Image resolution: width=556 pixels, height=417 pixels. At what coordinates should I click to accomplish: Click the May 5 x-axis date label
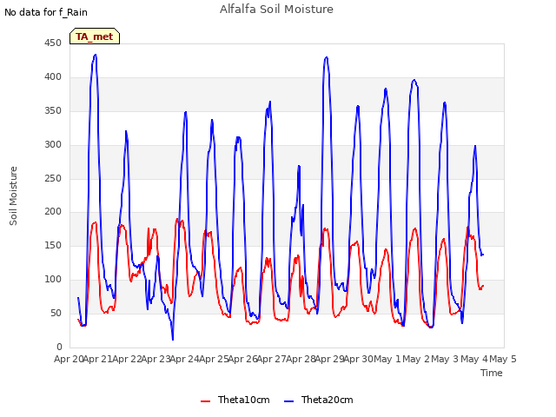click(503, 359)
